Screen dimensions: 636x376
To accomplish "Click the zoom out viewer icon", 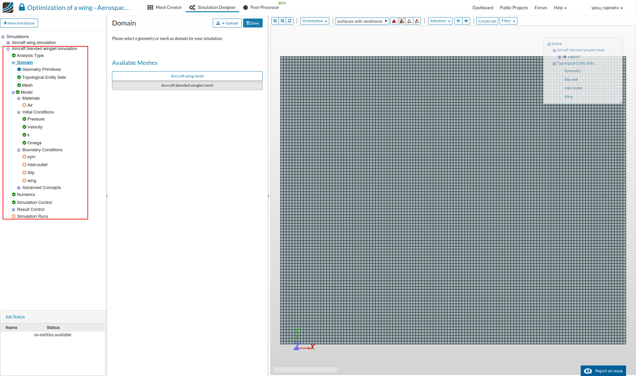I will 283,21.
